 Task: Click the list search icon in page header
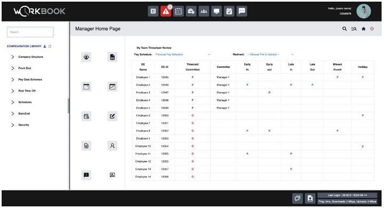(x=354, y=29)
